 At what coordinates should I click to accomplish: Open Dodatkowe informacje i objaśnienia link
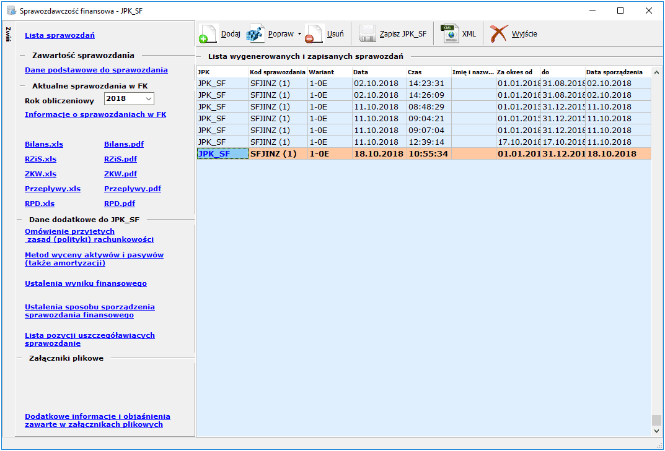(97, 421)
